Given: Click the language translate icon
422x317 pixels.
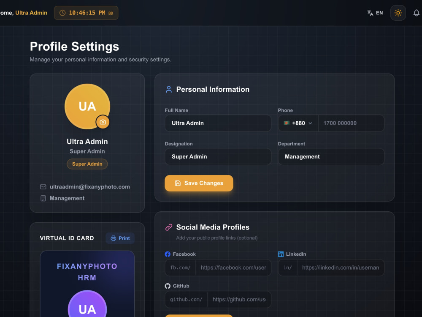Looking at the screenshot, I should click(x=370, y=13).
